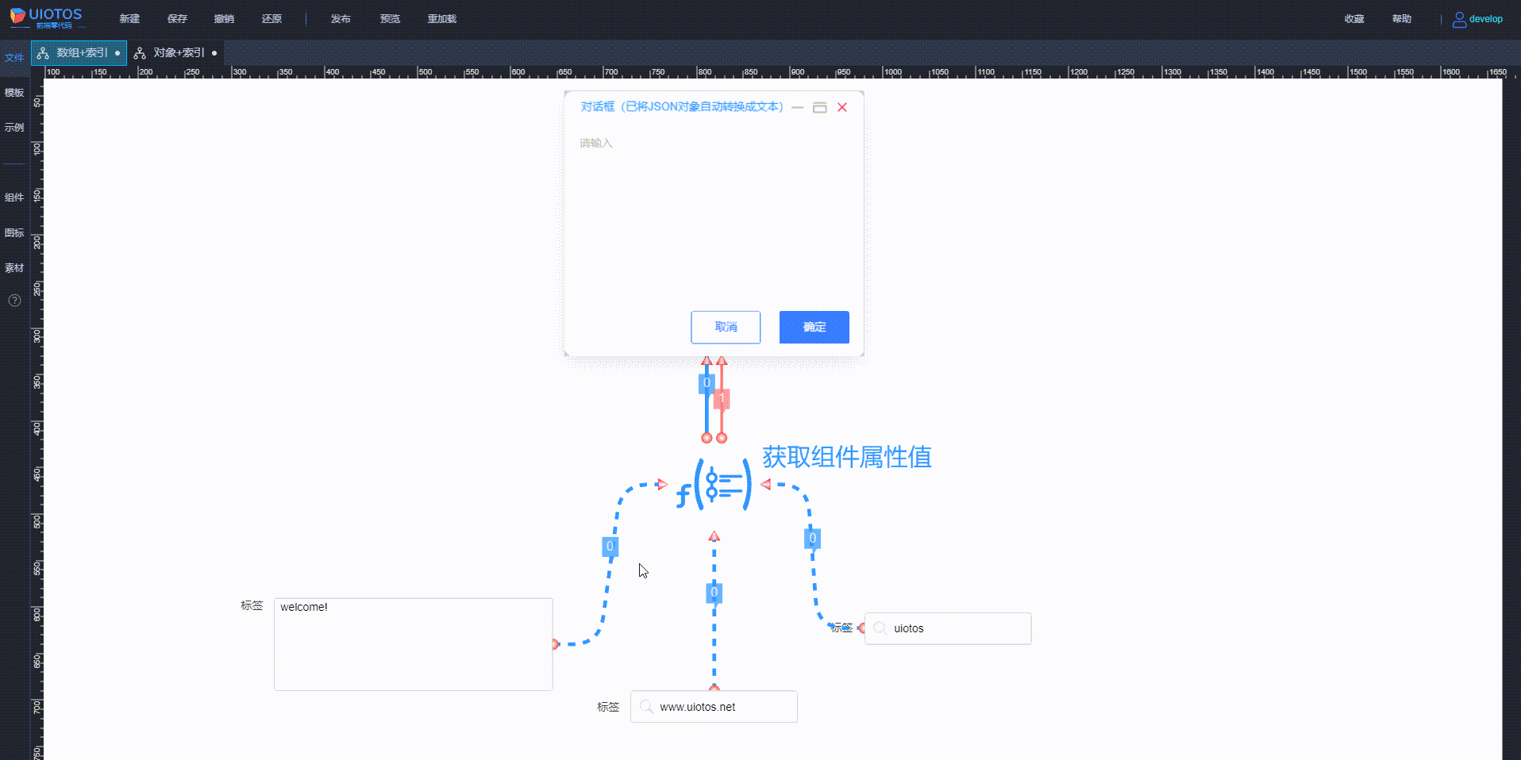The image size is (1521, 760).
Task: Click the 确定 confirm button in the dialog
Action: (x=814, y=327)
